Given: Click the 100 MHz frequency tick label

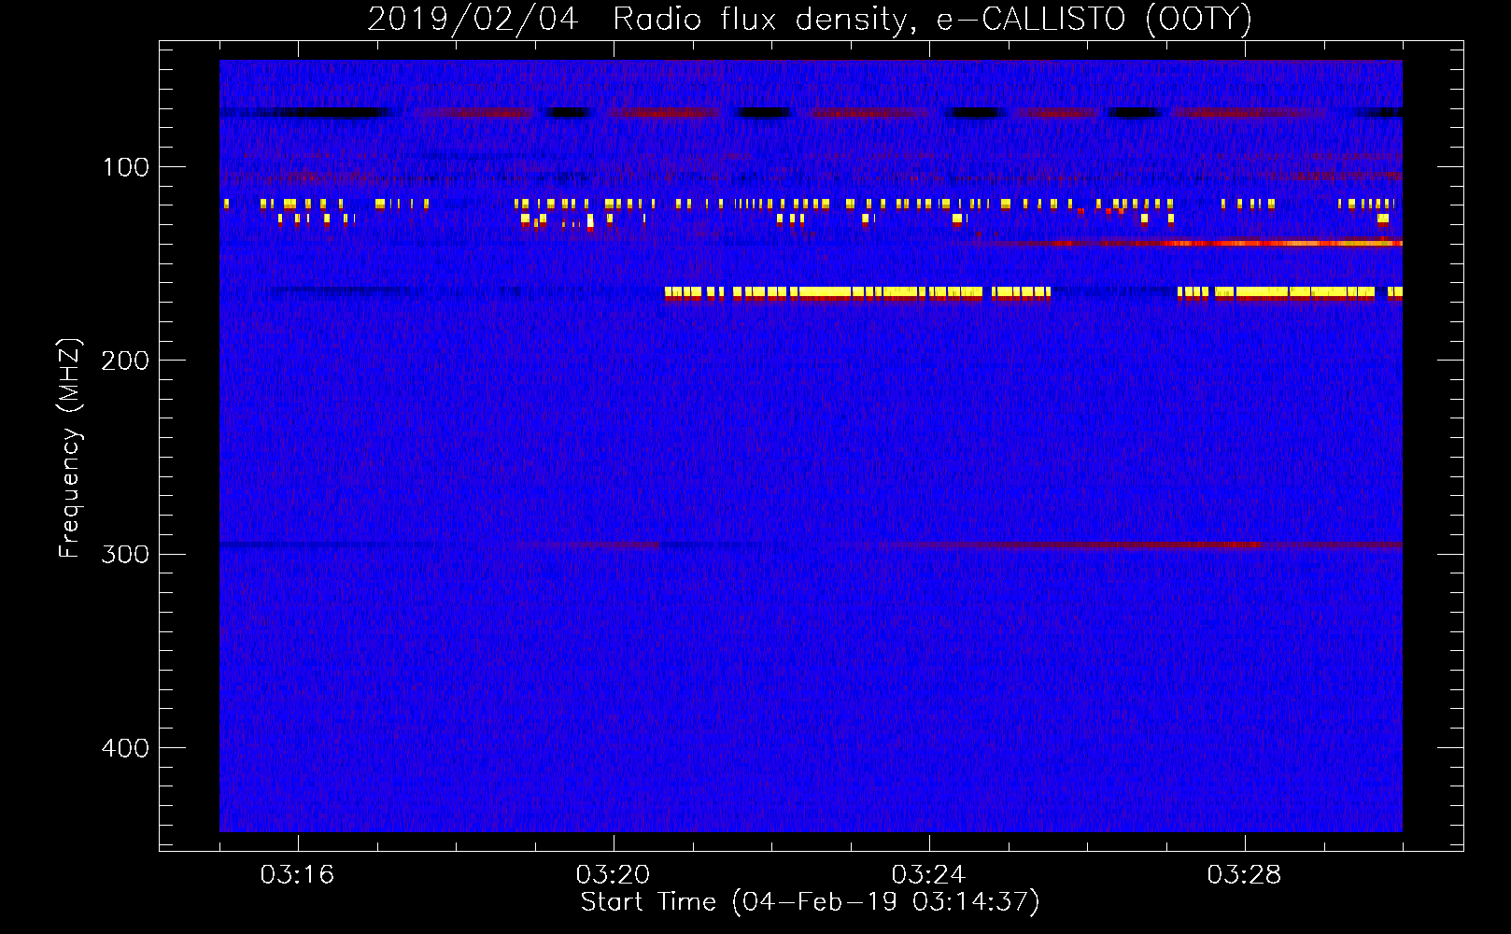Looking at the screenshot, I should pos(126,167).
